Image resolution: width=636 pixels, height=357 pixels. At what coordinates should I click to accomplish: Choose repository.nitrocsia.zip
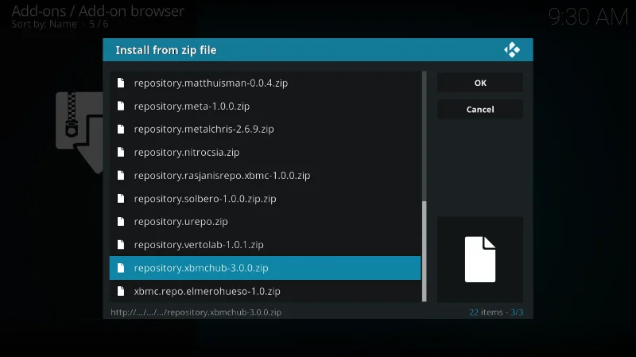pyautogui.click(x=265, y=152)
